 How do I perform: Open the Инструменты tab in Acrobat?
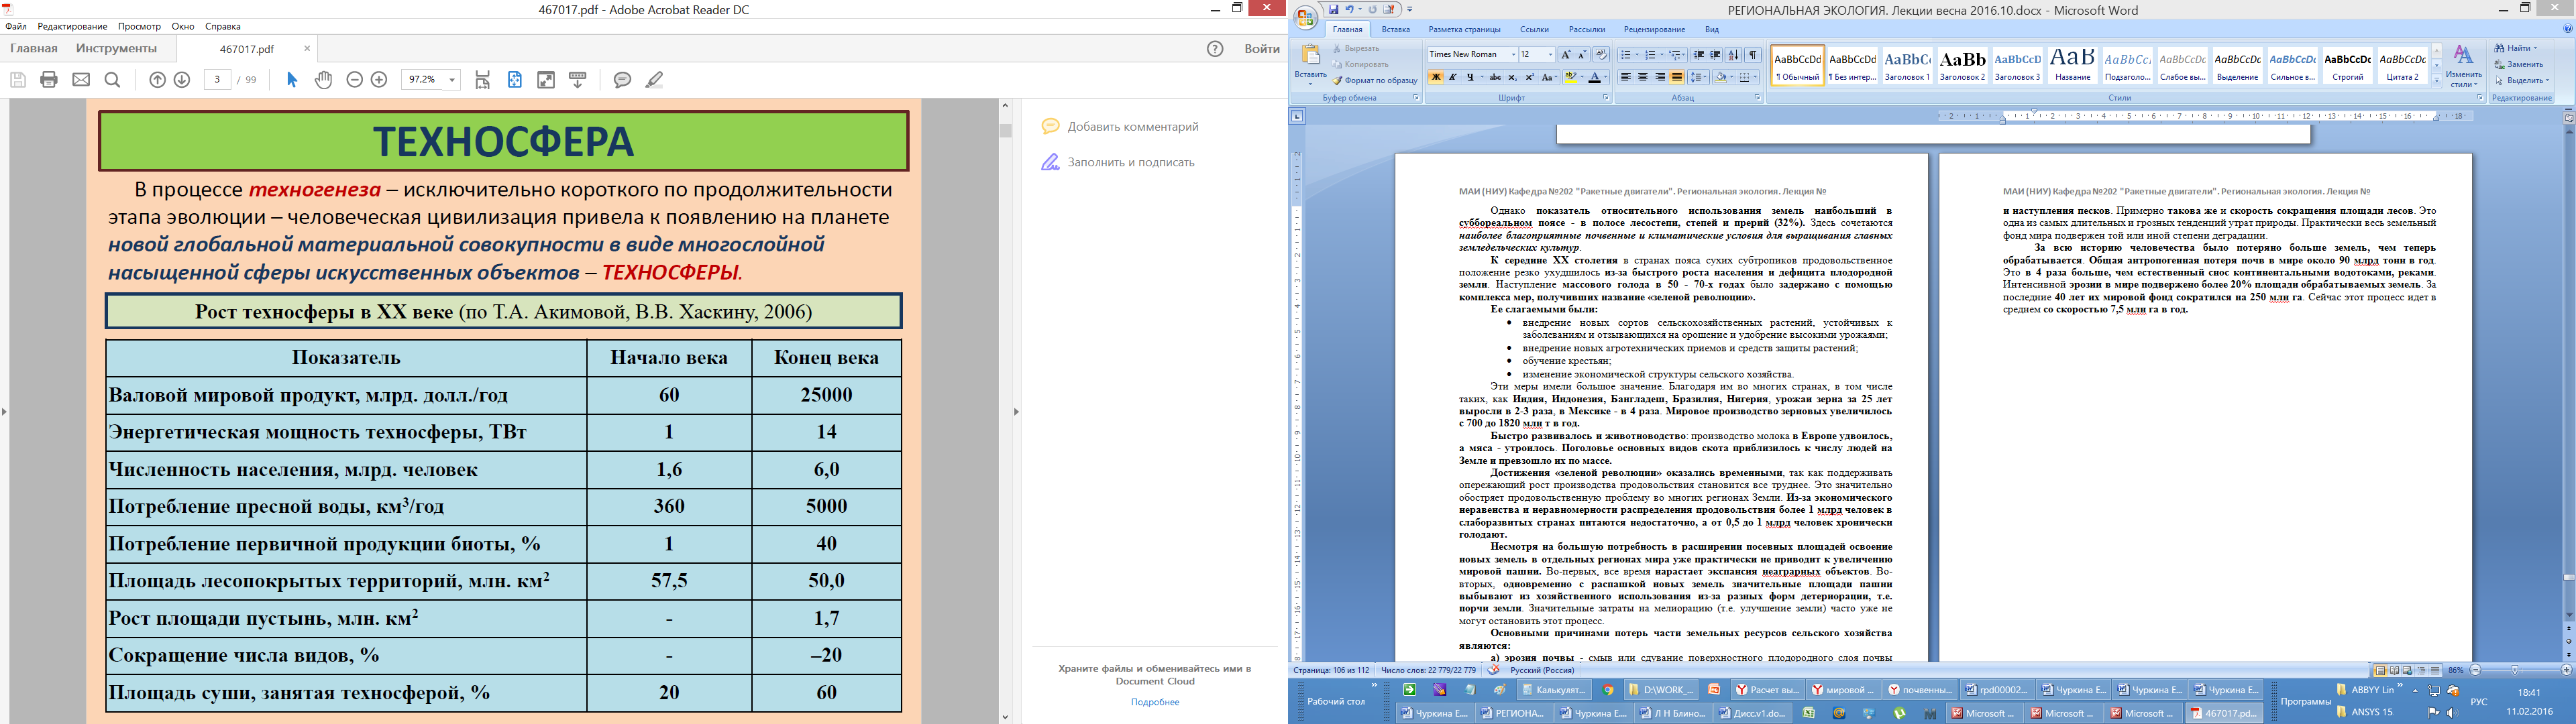click(x=116, y=48)
